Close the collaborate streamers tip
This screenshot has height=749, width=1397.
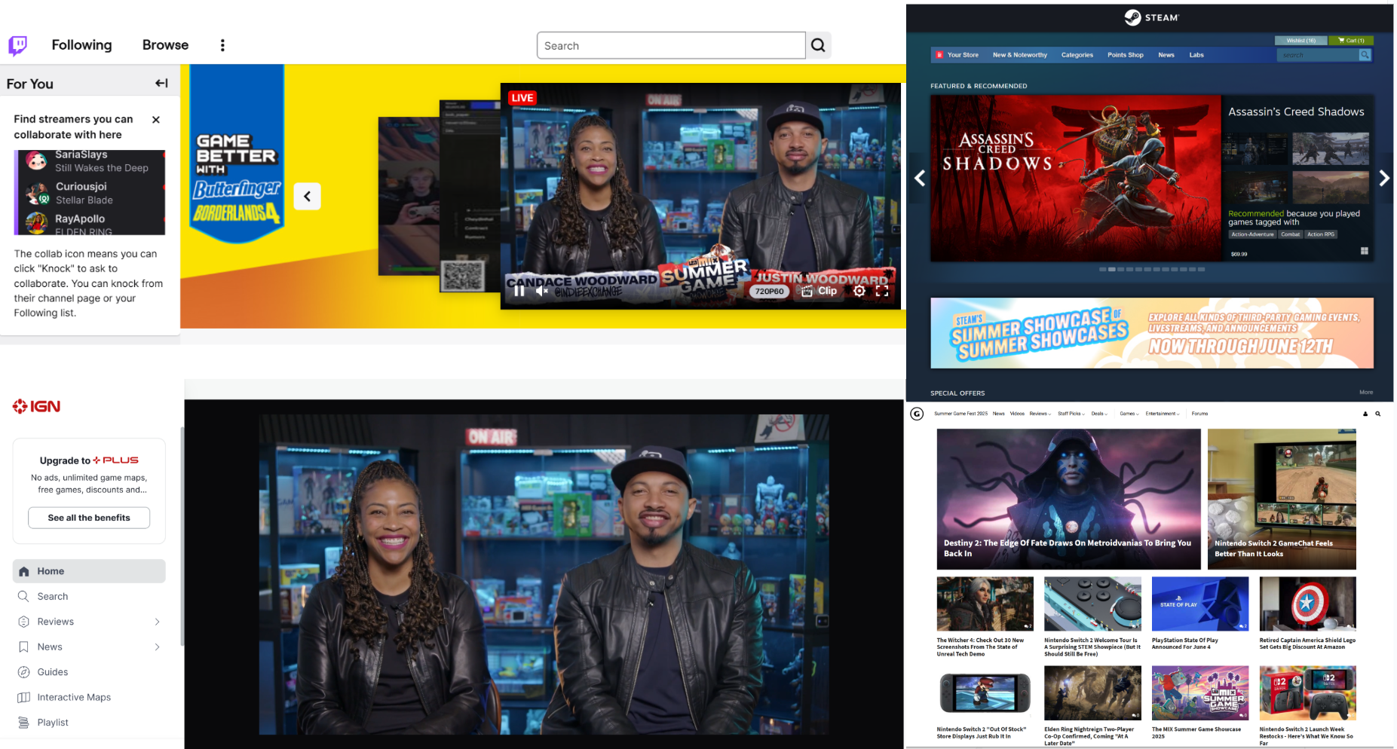pos(156,119)
